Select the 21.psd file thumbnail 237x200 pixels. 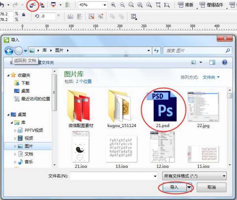pos(164,106)
